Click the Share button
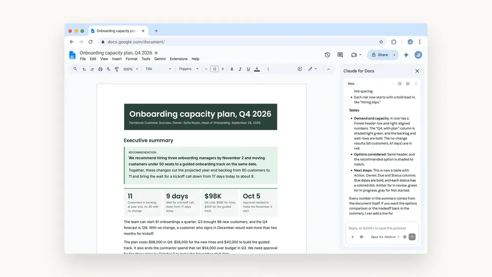This screenshot has width=492, height=277. (380, 55)
